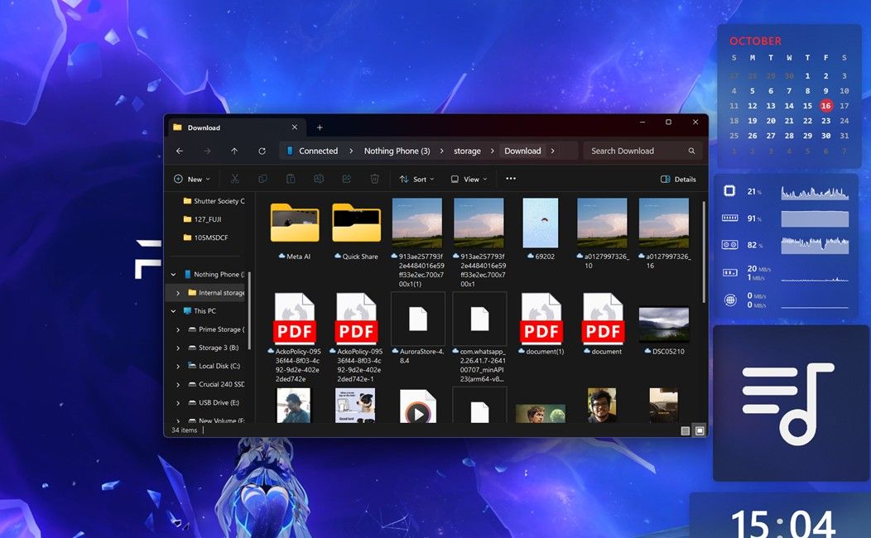Open the Sort dropdown
Image resolution: width=871 pixels, height=538 pixels.
tap(416, 180)
